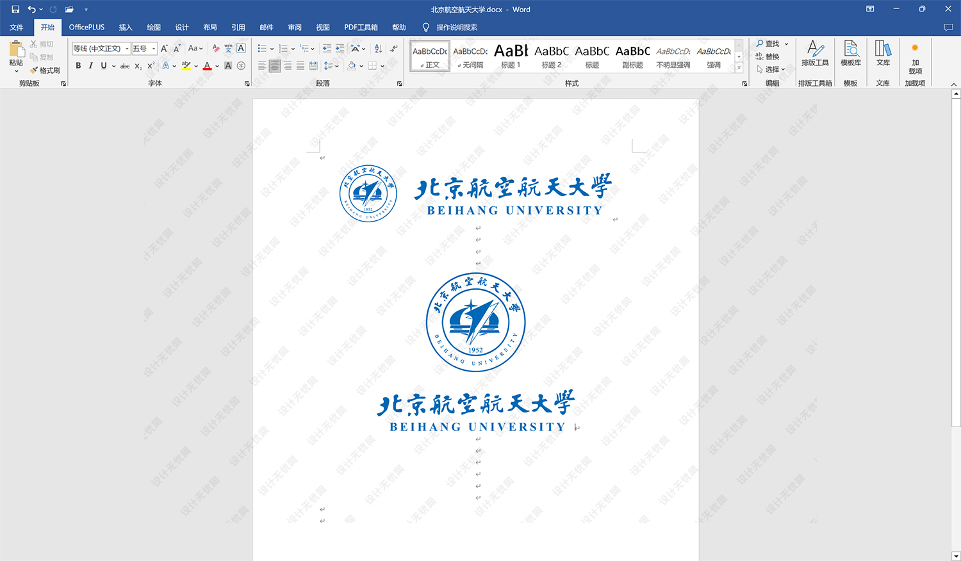Apply character border (boxed A) icon
Screen dimensions: 961x561
tap(241, 49)
